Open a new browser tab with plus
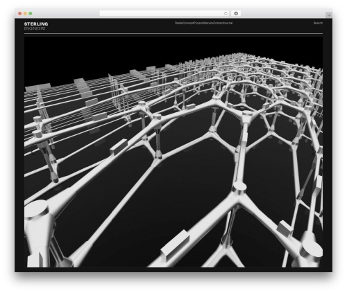347x293 pixels. click(329, 15)
